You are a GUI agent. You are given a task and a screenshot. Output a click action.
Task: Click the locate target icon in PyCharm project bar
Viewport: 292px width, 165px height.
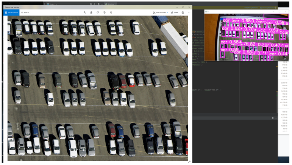pyautogui.click(x=91, y=4)
